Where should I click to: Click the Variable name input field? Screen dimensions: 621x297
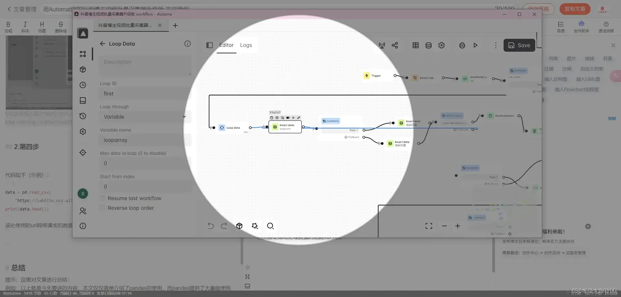[x=145, y=140]
